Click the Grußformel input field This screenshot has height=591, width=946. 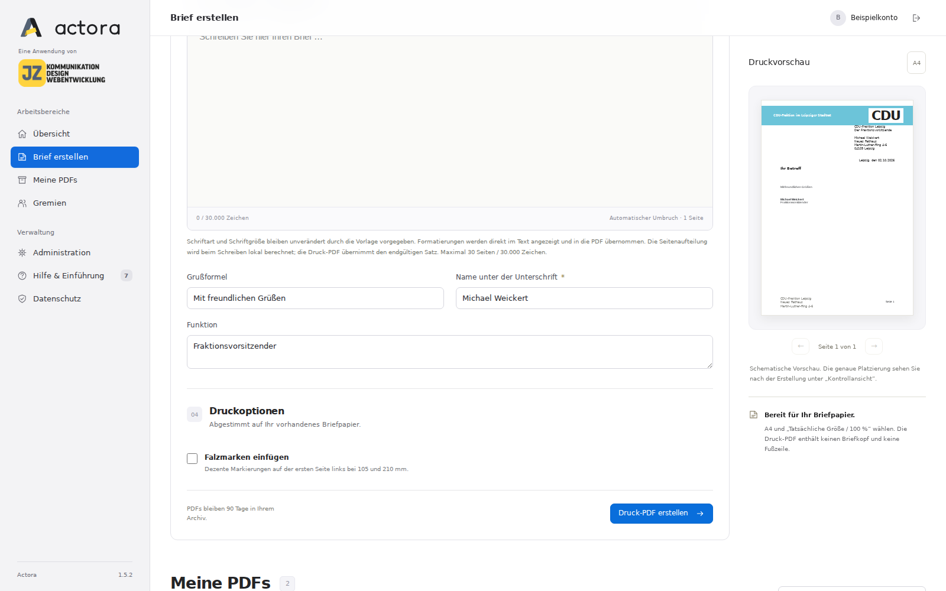(315, 298)
